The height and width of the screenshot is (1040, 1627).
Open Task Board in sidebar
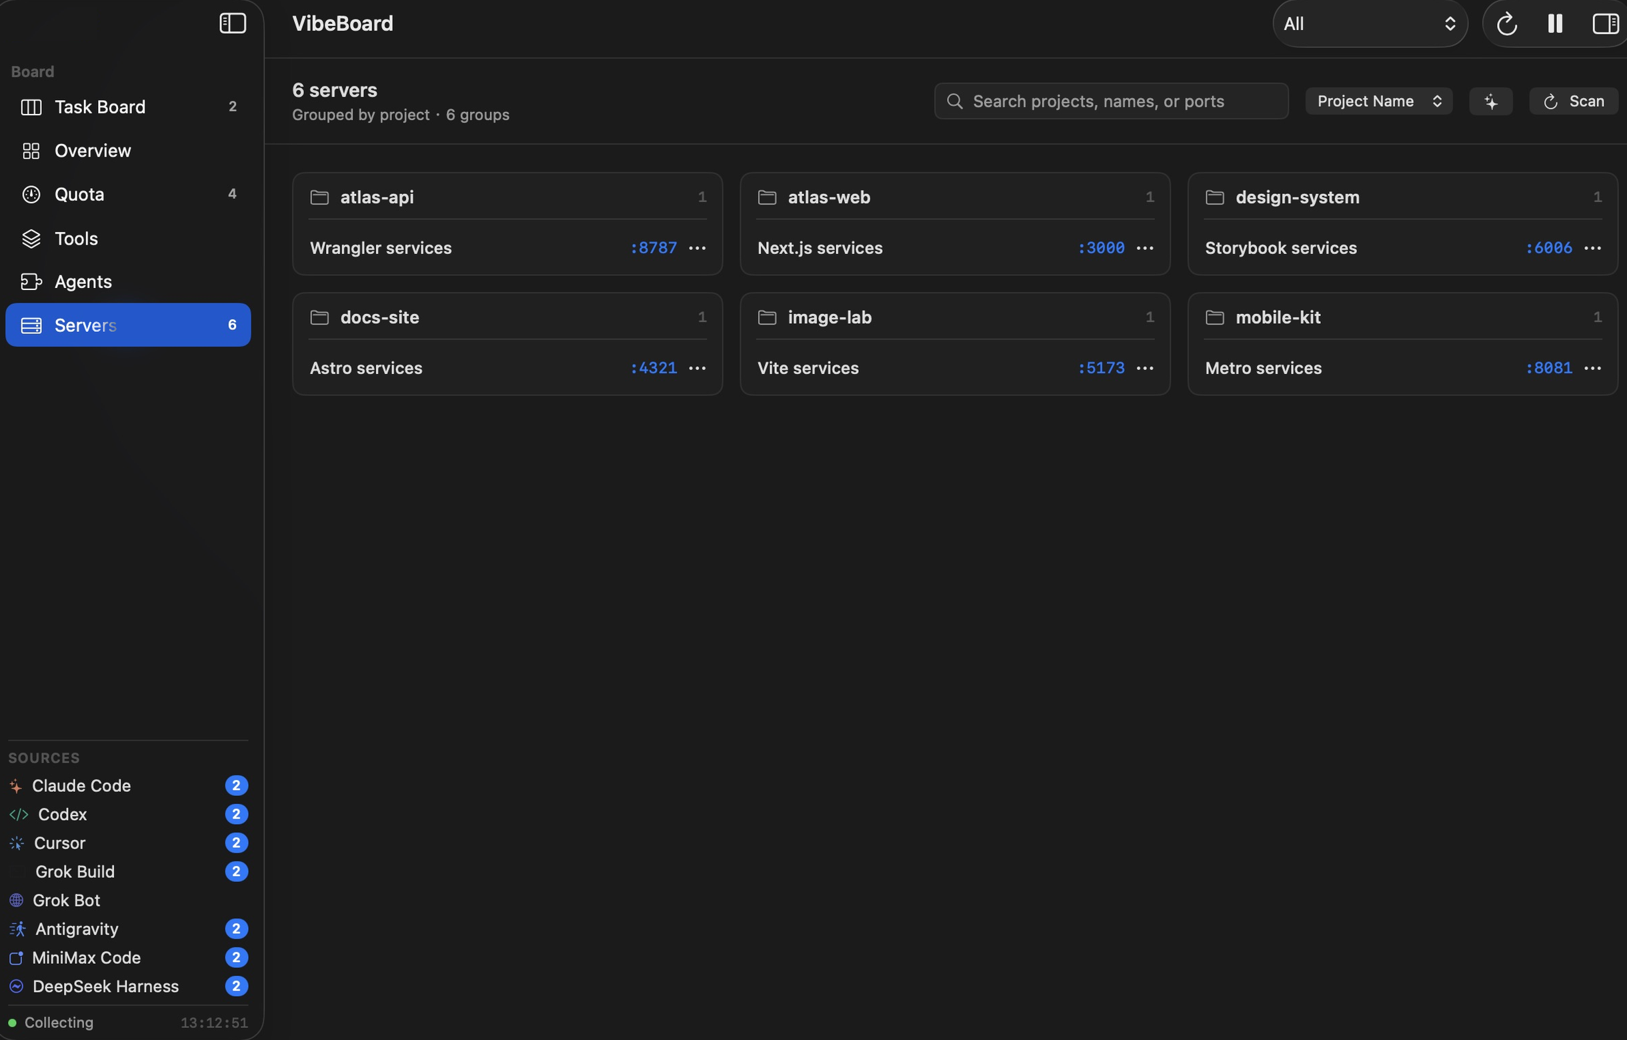129,107
